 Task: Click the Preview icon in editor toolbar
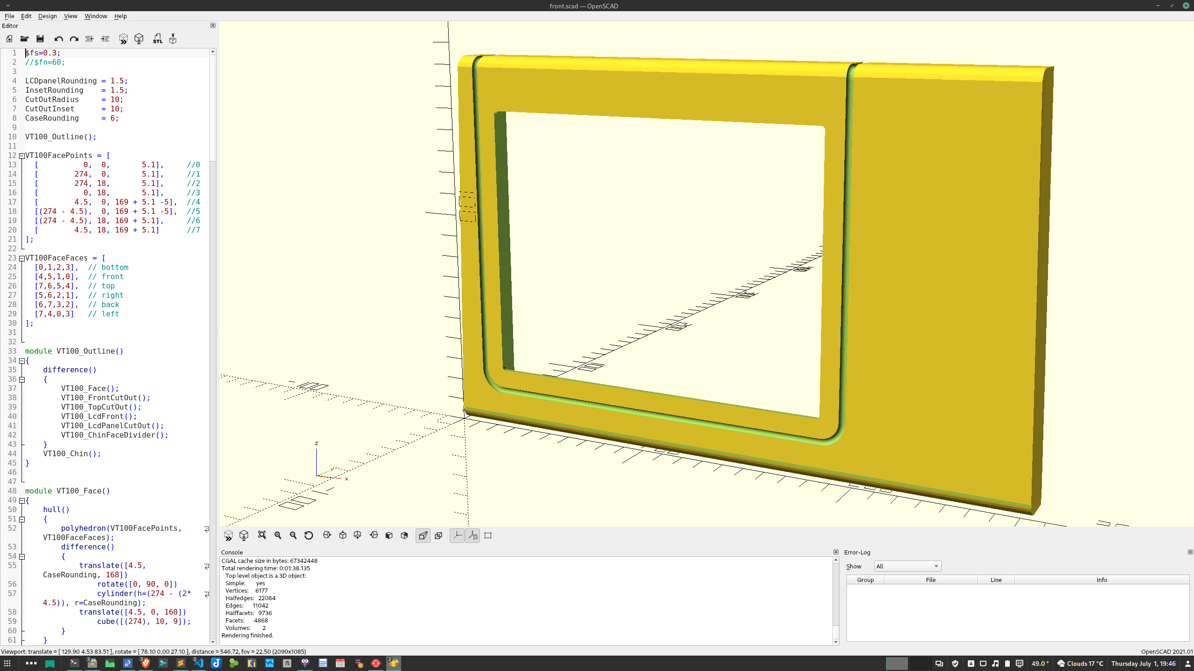123,39
